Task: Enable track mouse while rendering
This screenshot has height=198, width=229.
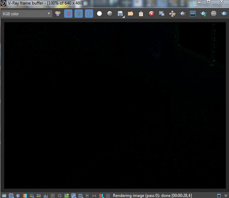Action: tap(172, 14)
